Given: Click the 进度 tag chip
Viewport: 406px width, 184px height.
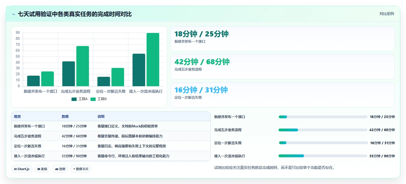Looking at the screenshot, I should click(x=60, y=169).
